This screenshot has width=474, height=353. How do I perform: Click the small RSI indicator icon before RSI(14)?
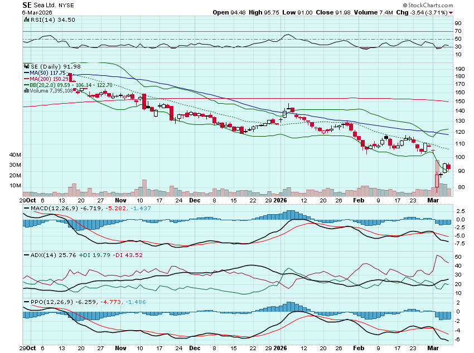(27, 20)
